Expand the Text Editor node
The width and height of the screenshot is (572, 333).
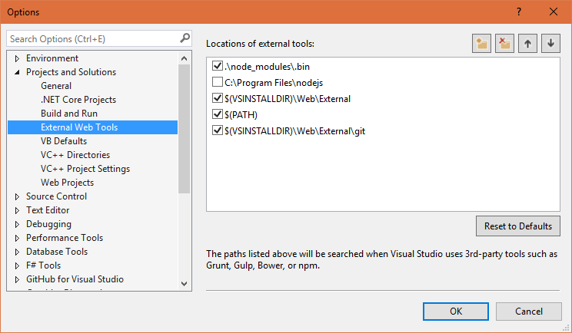(x=17, y=210)
